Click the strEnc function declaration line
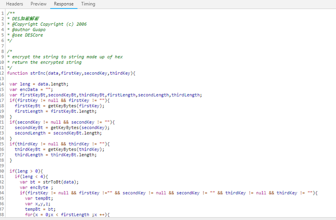This screenshot has width=336, height=220. 71,73
